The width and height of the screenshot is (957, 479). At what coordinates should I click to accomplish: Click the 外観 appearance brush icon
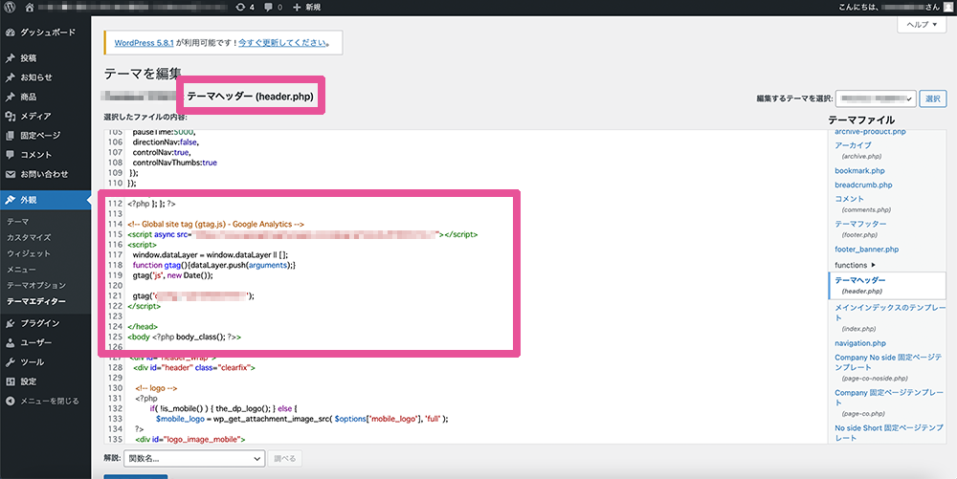click(x=10, y=200)
